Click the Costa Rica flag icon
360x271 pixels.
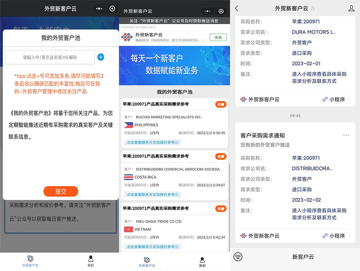pyautogui.click(x=129, y=177)
